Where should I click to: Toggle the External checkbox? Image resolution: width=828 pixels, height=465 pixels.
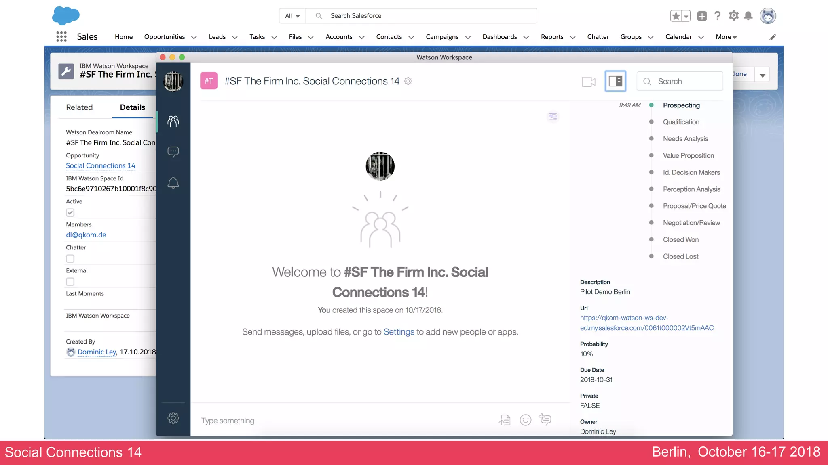(70, 281)
